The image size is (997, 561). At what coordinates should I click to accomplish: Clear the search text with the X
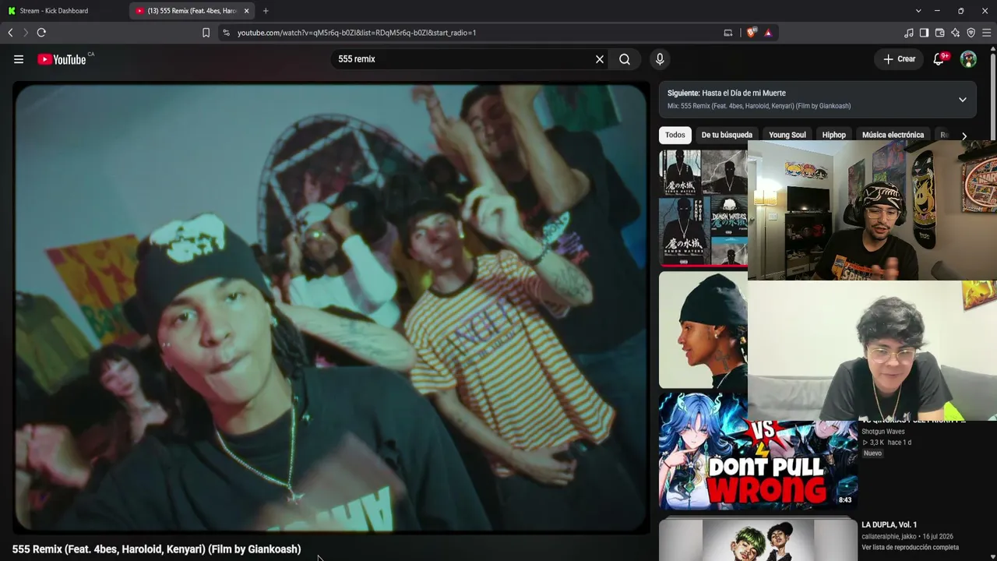pos(600,59)
